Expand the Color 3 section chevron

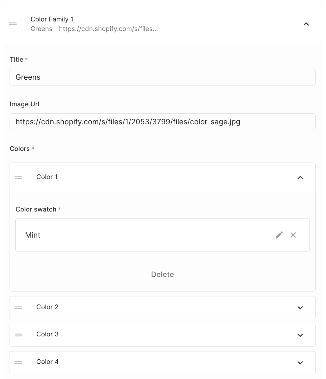pos(300,335)
